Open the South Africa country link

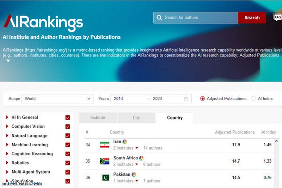pos(125,158)
